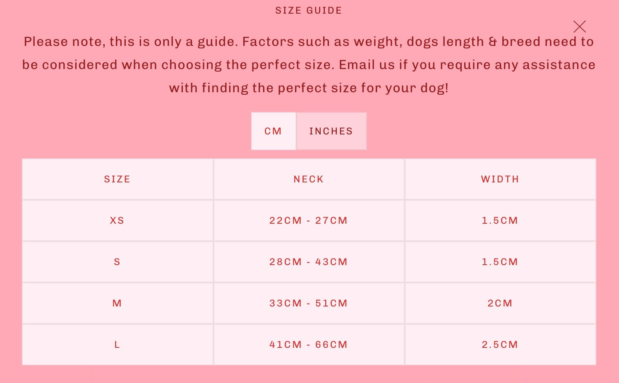Viewport: 619px width, 383px height.
Task: Click the 33CM - 51CM neck measurement
Action: point(309,303)
